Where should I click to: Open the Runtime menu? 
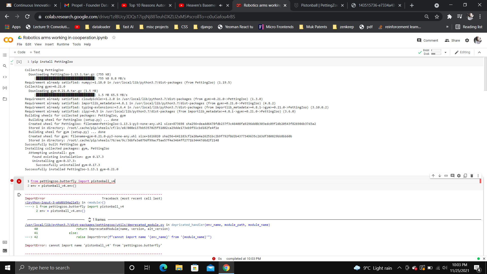(63, 44)
